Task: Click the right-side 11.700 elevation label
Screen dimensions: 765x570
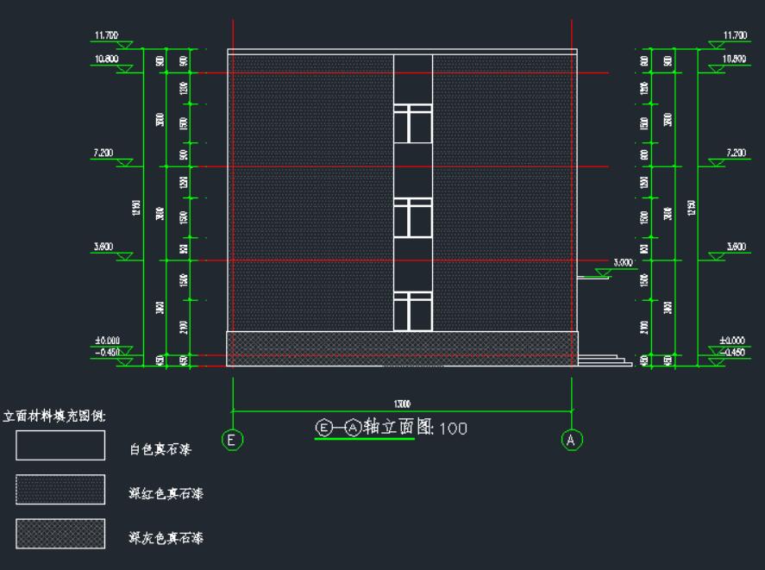Action: (735, 35)
